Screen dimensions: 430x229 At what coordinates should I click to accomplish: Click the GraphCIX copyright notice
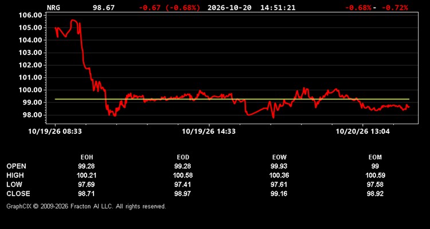[x=86, y=206]
